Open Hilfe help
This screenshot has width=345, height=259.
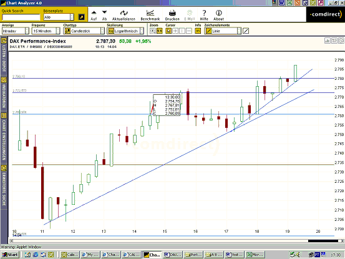[x=204, y=15]
